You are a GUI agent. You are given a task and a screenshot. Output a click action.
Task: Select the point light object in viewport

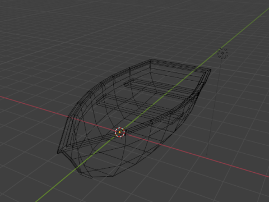pos(222,53)
